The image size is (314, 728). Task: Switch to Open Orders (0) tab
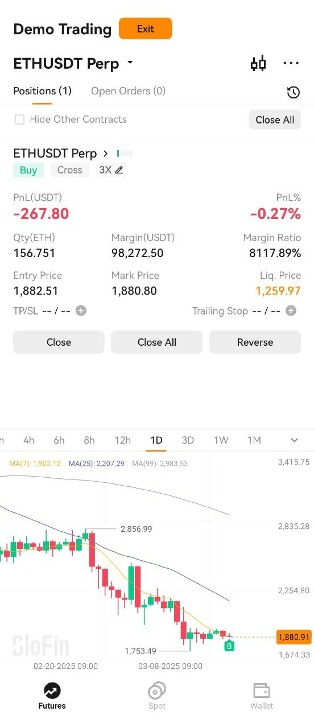pyautogui.click(x=128, y=91)
